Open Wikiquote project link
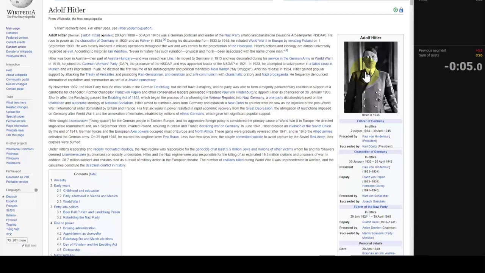The height and width of the screenshot is (273, 485). coord(13,158)
